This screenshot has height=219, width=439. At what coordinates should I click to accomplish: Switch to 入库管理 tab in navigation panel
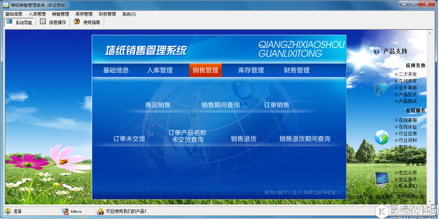click(160, 70)
